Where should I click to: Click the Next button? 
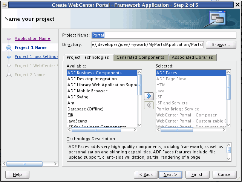[x=170, y=174]
